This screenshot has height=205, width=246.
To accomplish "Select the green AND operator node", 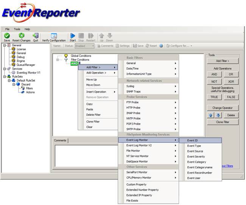I will click(74, 64).
